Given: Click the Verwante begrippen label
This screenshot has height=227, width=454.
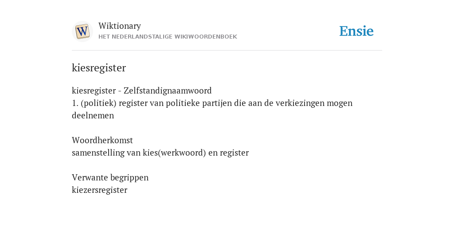Looking at the screenshot, I should (110, 177).
